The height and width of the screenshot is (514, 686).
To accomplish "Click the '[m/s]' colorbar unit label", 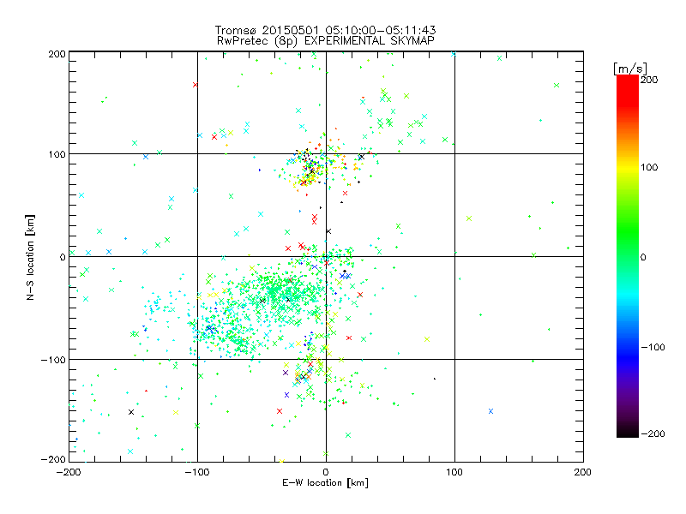I will pos(630,69).
